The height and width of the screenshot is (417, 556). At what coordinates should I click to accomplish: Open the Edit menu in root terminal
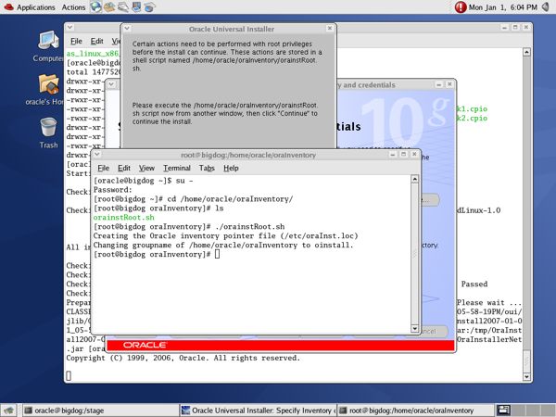pyautogui.click(x=123, y=168)
